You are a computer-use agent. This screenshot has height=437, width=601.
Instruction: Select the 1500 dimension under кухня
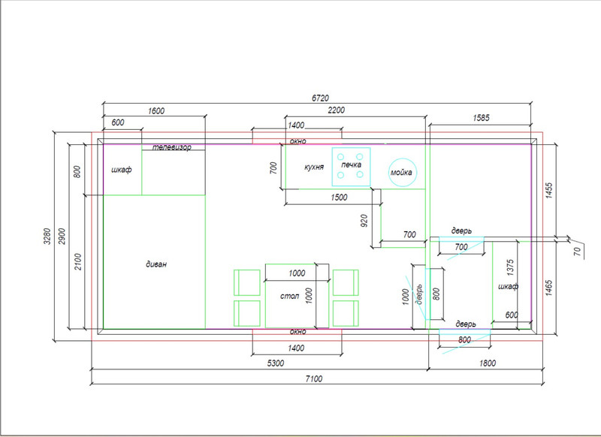[339, 197]
